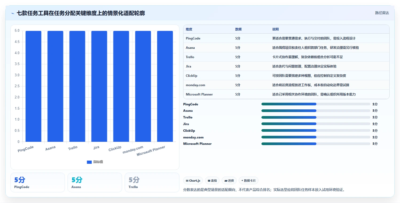Screen dimensions: 400x203
Task: Click the footnote starting 分数表达的是典型场景
Action: coord(264,190)
